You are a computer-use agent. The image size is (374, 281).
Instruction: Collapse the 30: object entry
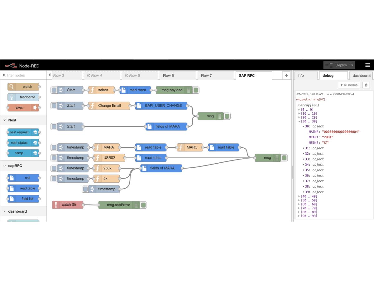304,126
